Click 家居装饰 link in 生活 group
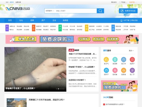This screenshot has width=142, height=107. [x=53, y=26]
